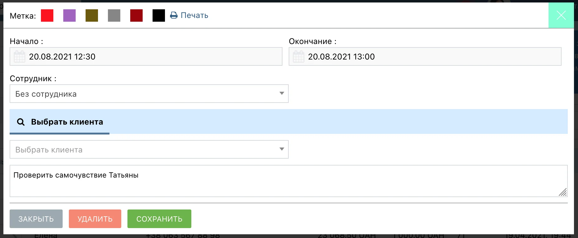
Task: Click the note text Проверить самочувствие Татьяны
Action: [x=76, y=175]
